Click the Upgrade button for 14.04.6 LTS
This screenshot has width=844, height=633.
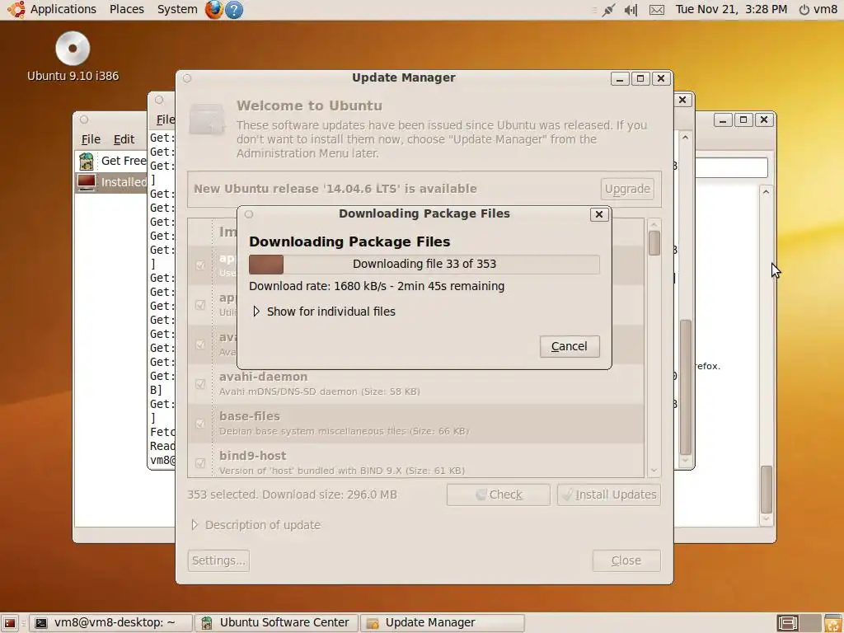(627, 189)
